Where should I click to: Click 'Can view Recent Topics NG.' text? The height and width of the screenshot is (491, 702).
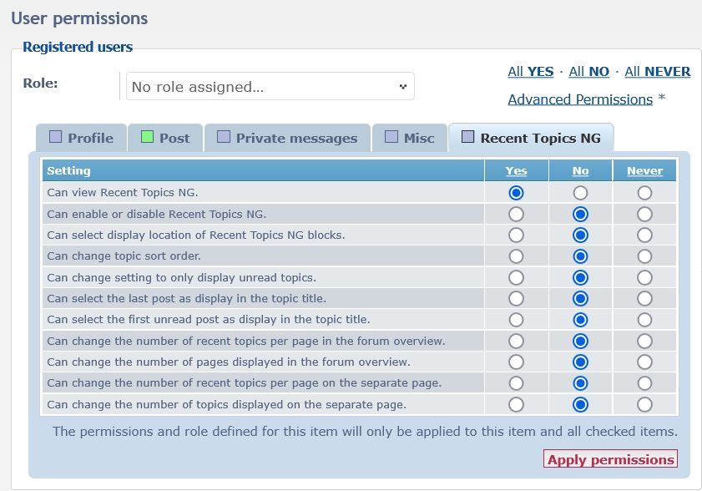pos(123,193)
